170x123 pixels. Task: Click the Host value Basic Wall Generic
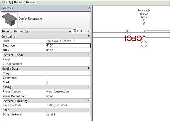point(68,41)
